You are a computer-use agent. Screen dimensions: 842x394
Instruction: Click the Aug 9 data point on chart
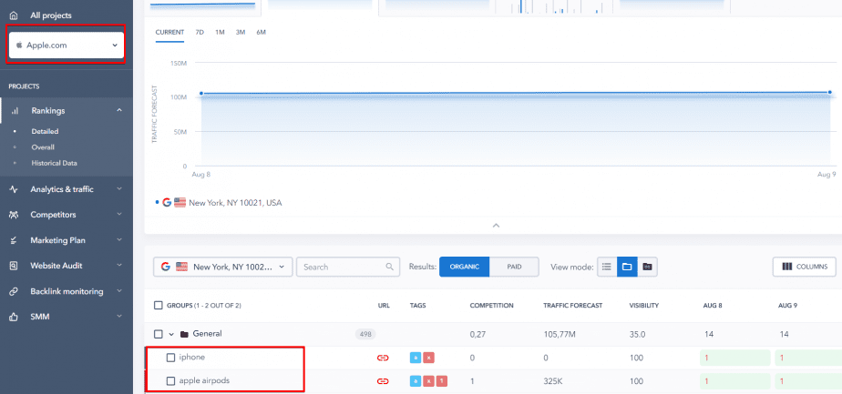click(829, 92)
